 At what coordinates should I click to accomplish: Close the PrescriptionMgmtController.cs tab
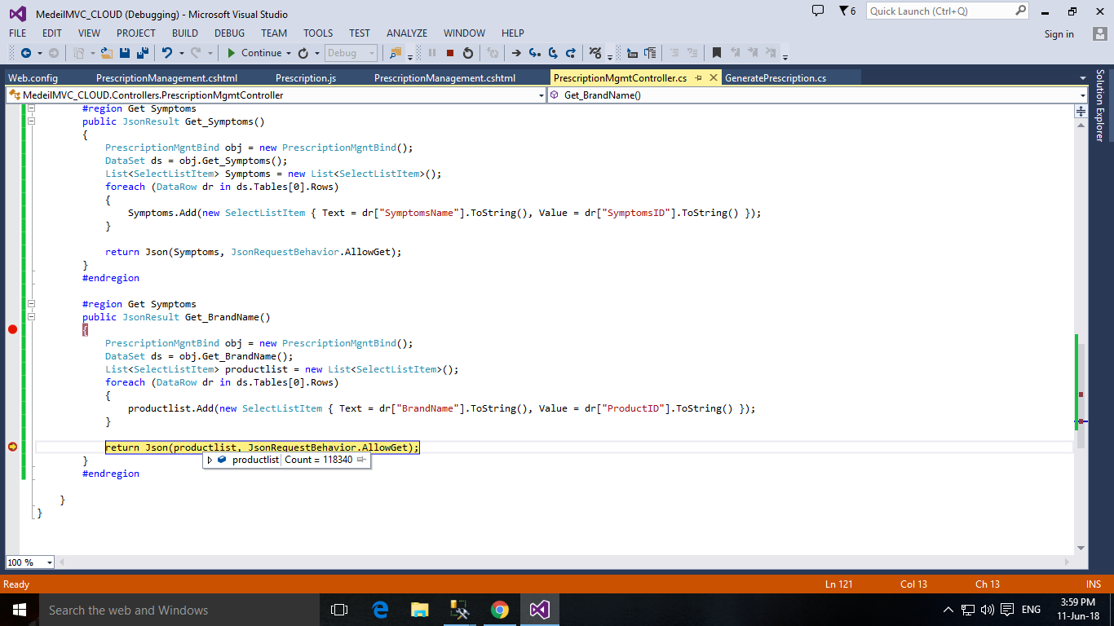[714, 78]
